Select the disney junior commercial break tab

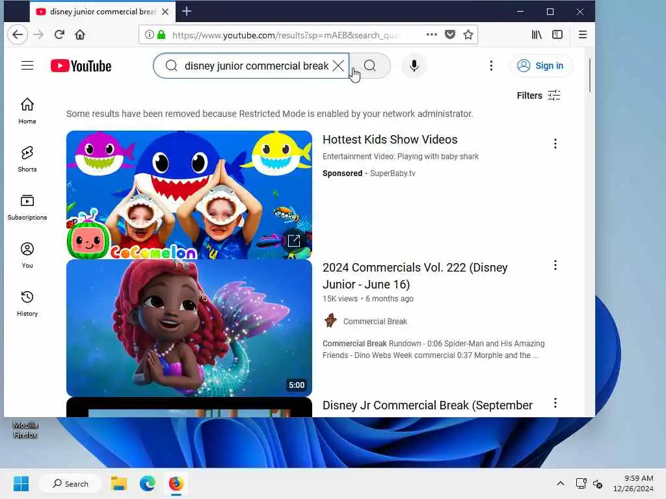point(102,12)
